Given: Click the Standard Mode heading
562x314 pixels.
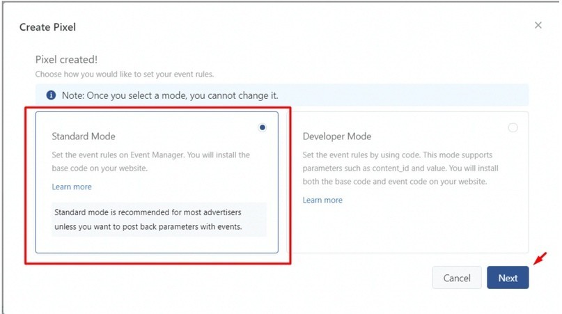Looking at the screenshot, I should click(84, 136).
